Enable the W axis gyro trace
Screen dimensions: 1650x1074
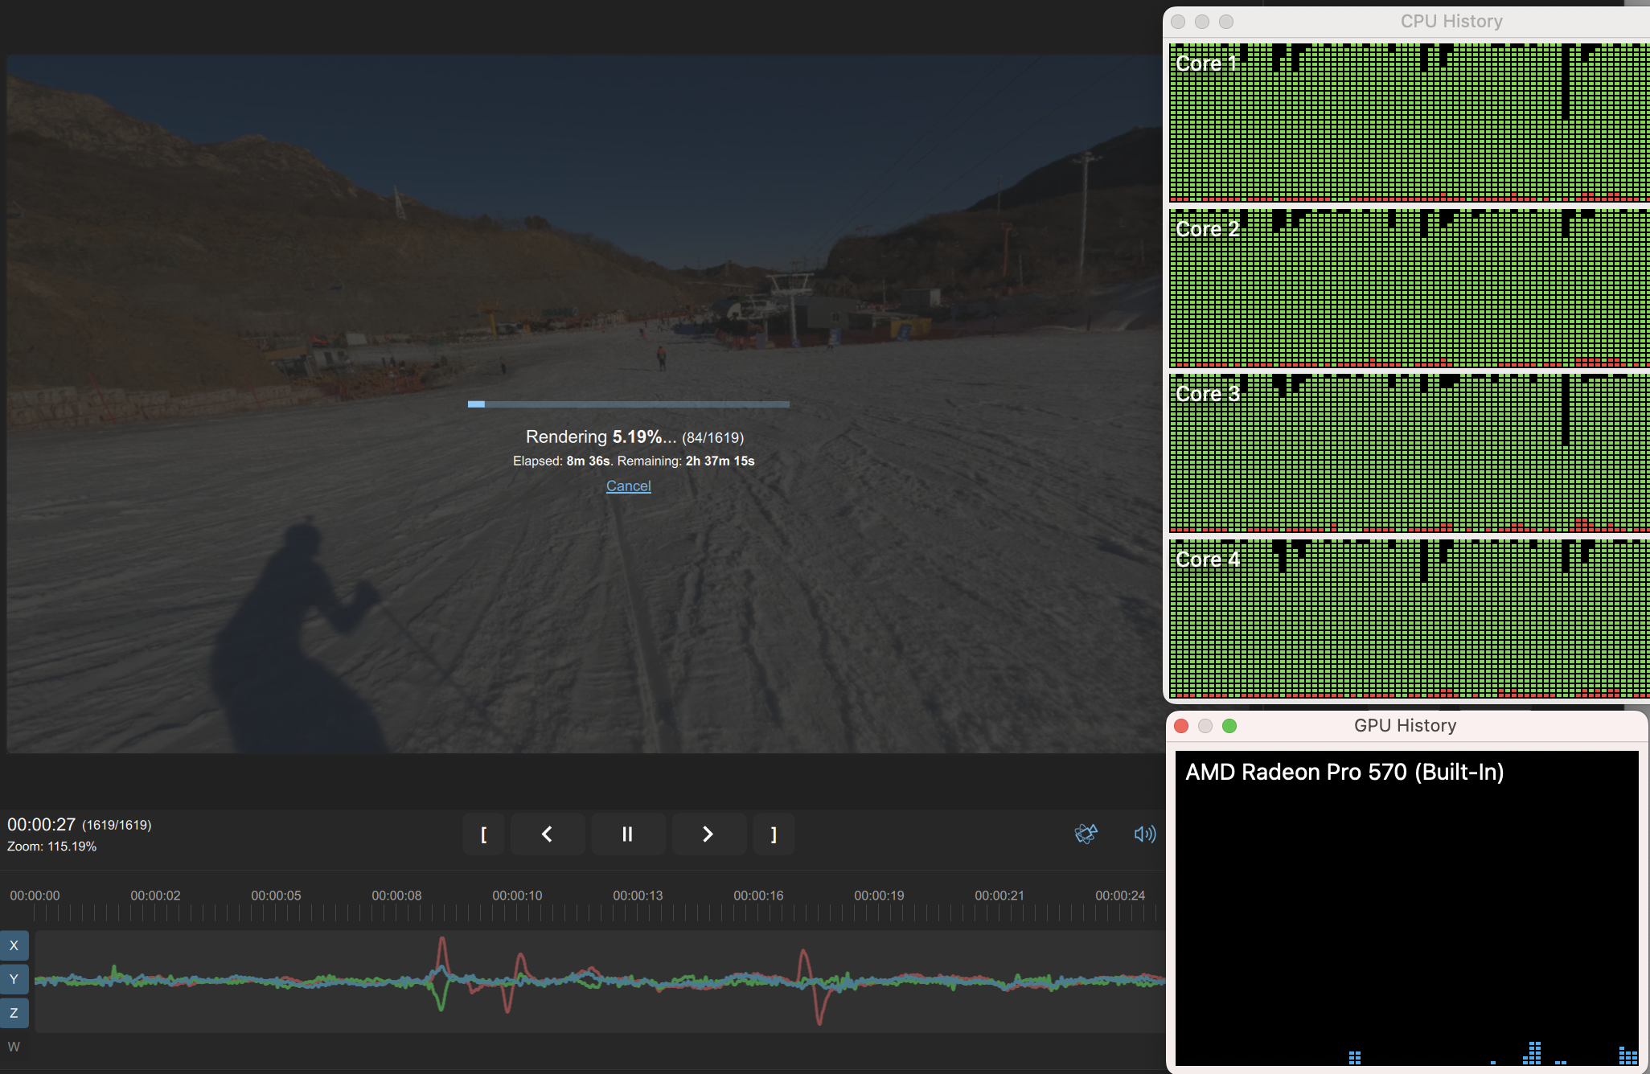tap(14, 1047)
